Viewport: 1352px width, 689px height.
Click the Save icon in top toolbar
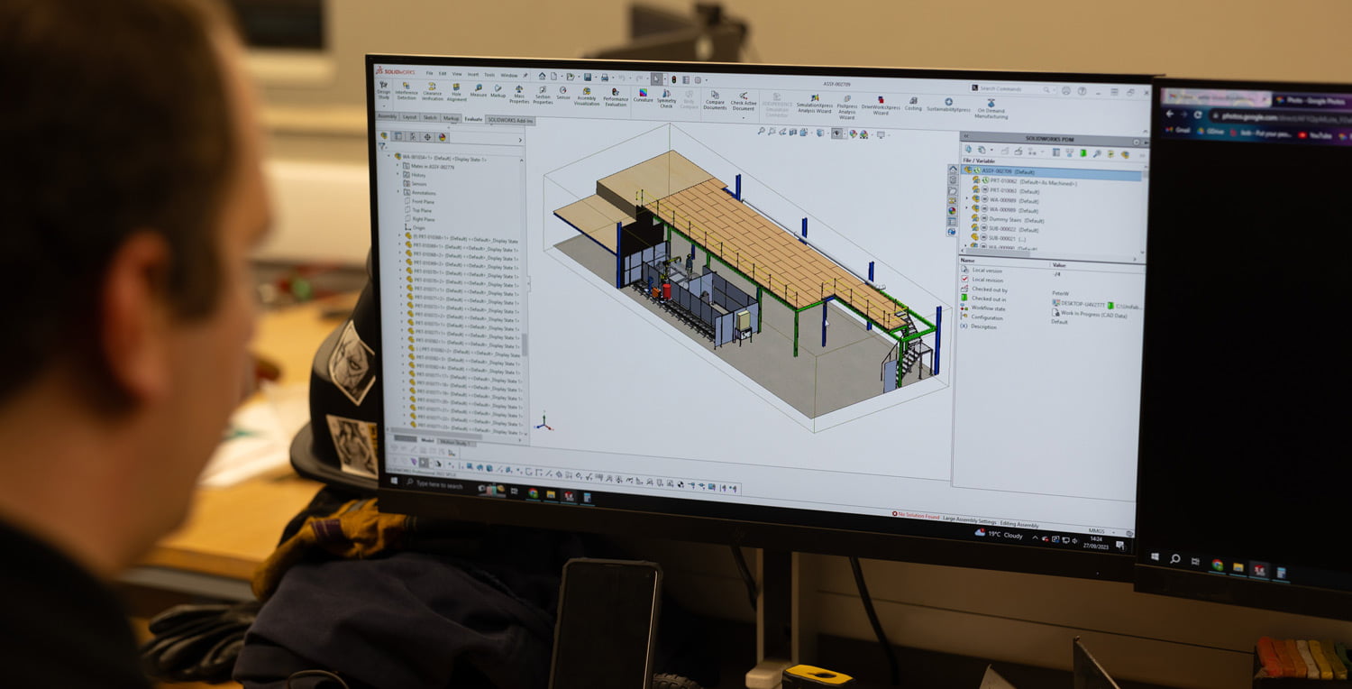pos(588,78)
